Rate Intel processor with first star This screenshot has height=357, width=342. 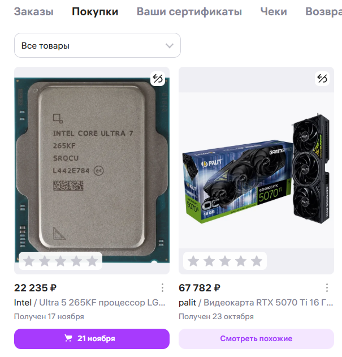pyautogui.click(x=29, y=261)
